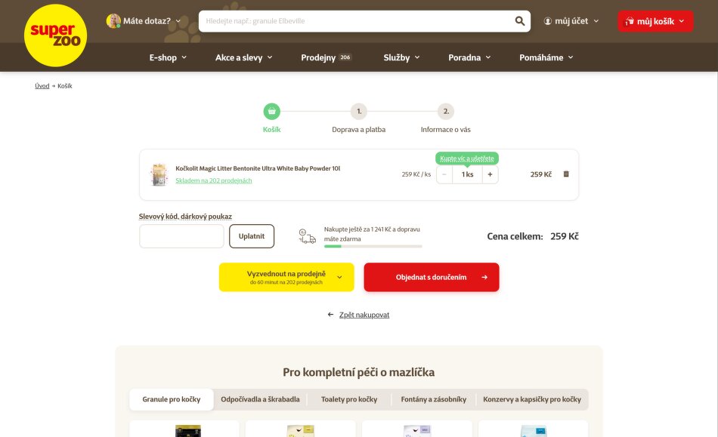Viewport: 718px width, 437px height.
Task: Switch to Toalety pro kočky tab
Action: click(349, 399)
